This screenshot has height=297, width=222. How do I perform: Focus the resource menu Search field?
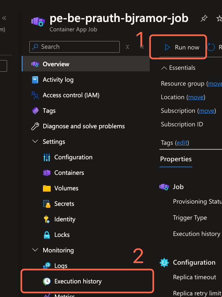tap(75, 47)
